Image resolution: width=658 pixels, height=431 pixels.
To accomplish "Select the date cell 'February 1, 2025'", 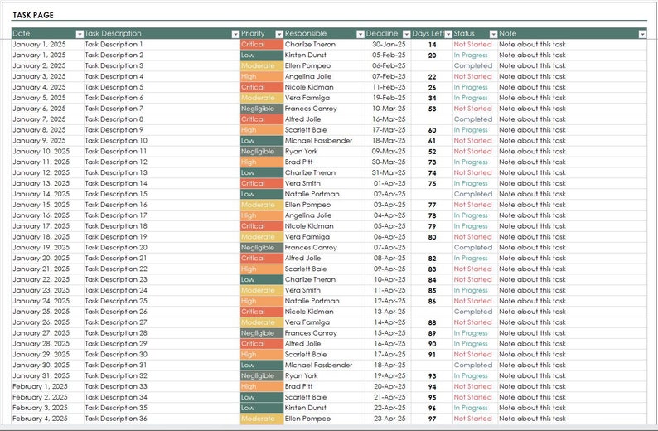I will pos(48,386).
